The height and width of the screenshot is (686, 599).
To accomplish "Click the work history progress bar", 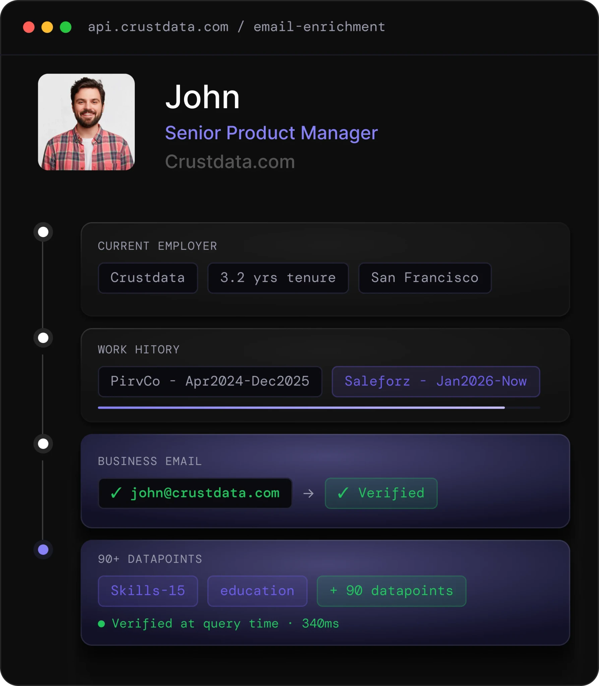I will (319, 408).
